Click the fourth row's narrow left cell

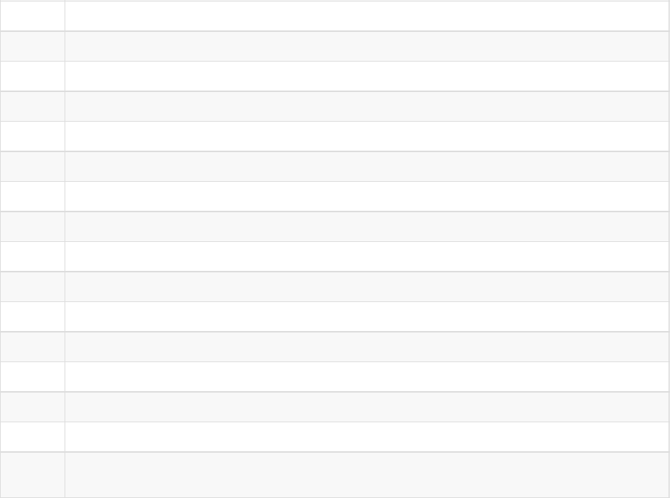pos(33,106)
